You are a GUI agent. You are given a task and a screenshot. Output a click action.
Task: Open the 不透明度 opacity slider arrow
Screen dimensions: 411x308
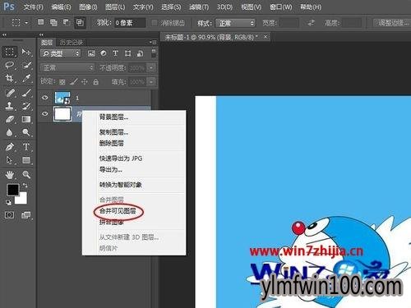point(151,67)
